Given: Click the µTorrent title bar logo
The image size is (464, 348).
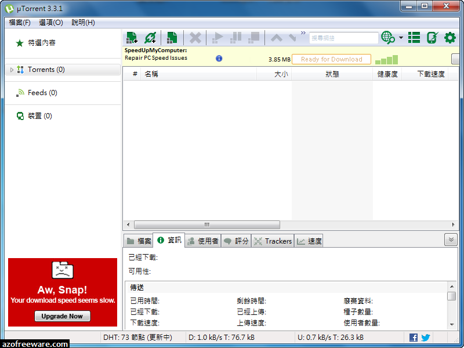Looking at the screenshot, I should click(x=9, y=9).
